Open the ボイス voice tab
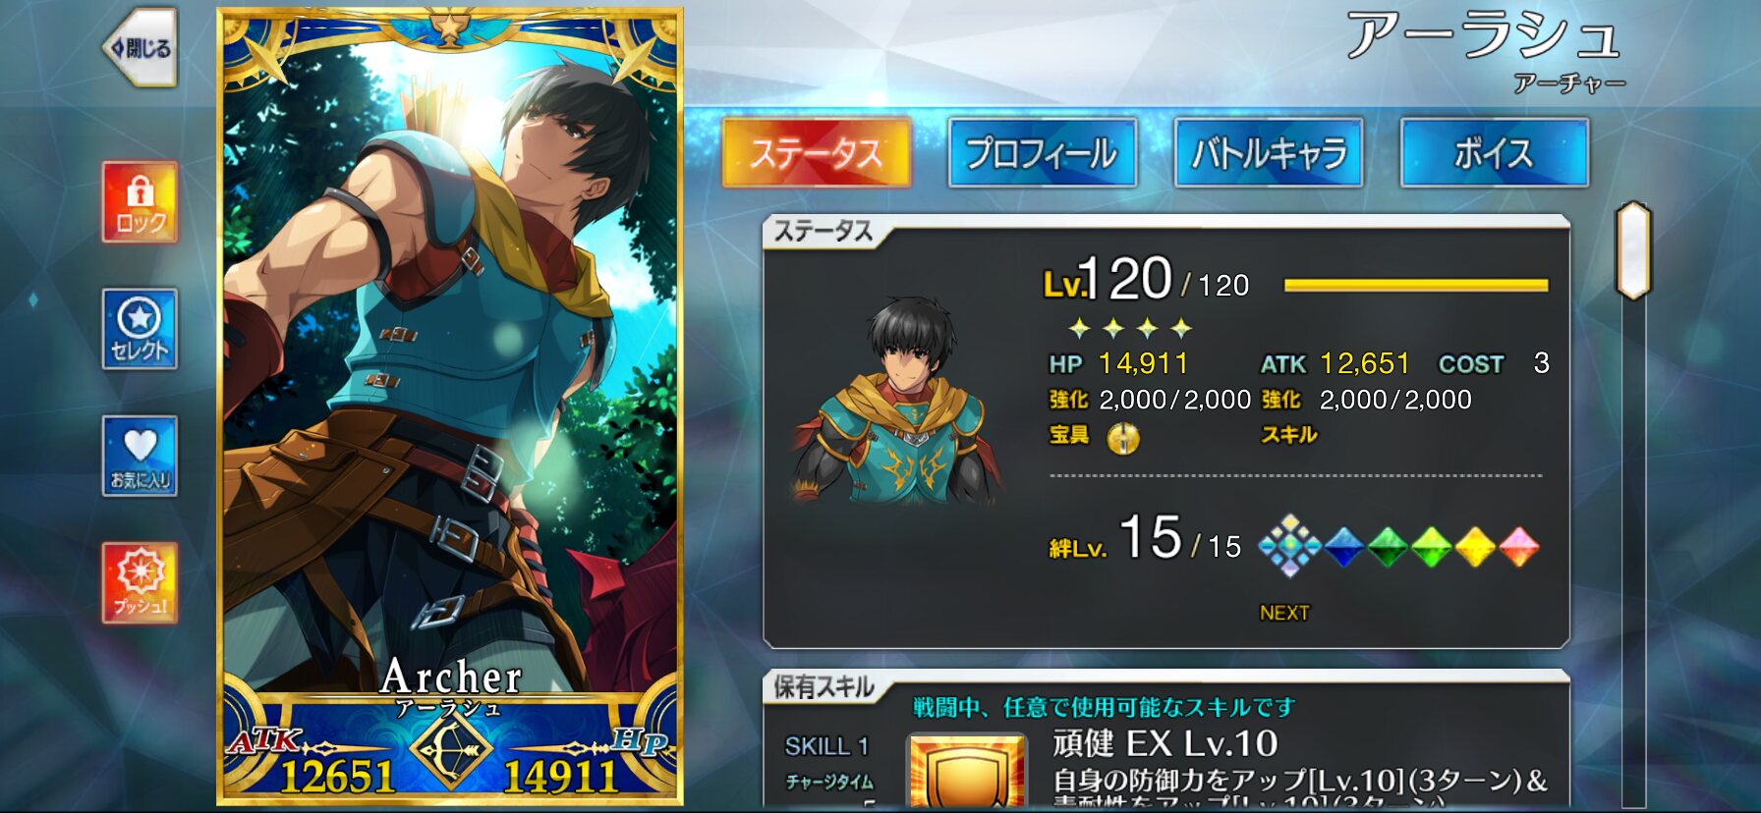This screenshot has width=1761, height=813. pyautogui.click(x=1494, y=153)
